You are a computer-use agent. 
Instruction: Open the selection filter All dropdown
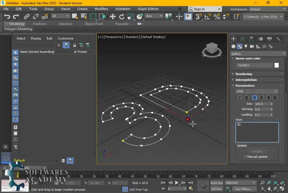[60, 16]
